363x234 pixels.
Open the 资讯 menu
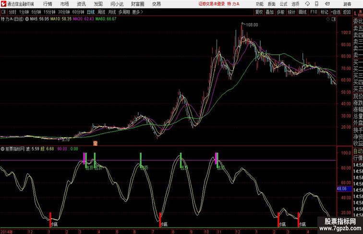coord(81,4)
